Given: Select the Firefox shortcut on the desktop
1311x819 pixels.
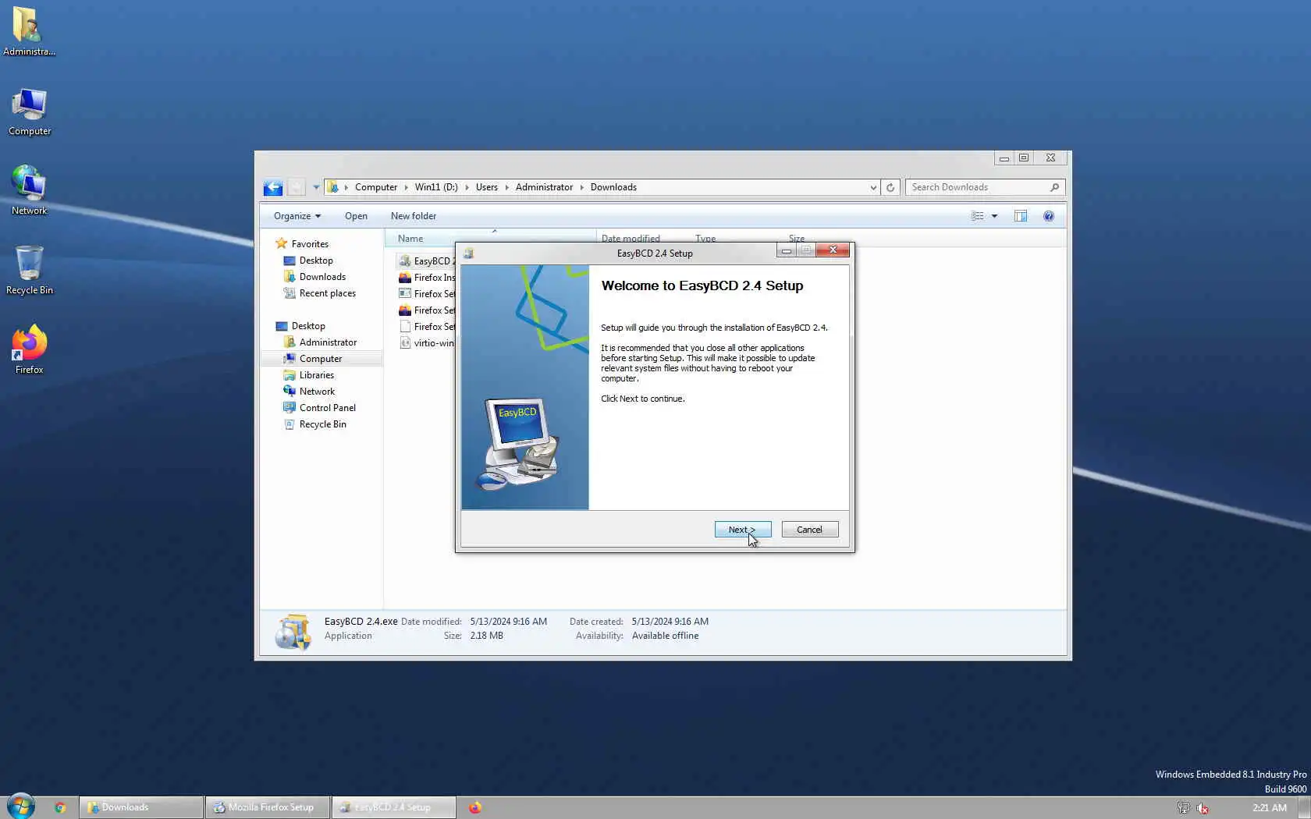Looking at the screenshot, I should (x=29, y=349).
